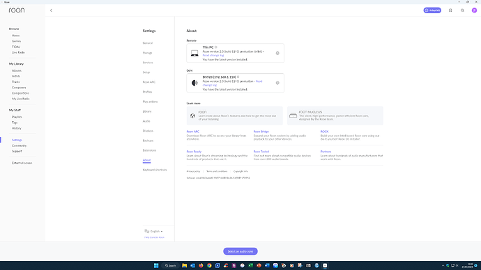
Task: Open Live Radio in the sidebar
Action: pyautogui.click(x=18, y=53)
